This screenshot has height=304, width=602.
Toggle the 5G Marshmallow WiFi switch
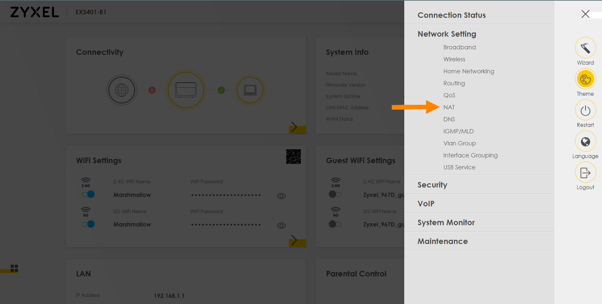point(88,224)
